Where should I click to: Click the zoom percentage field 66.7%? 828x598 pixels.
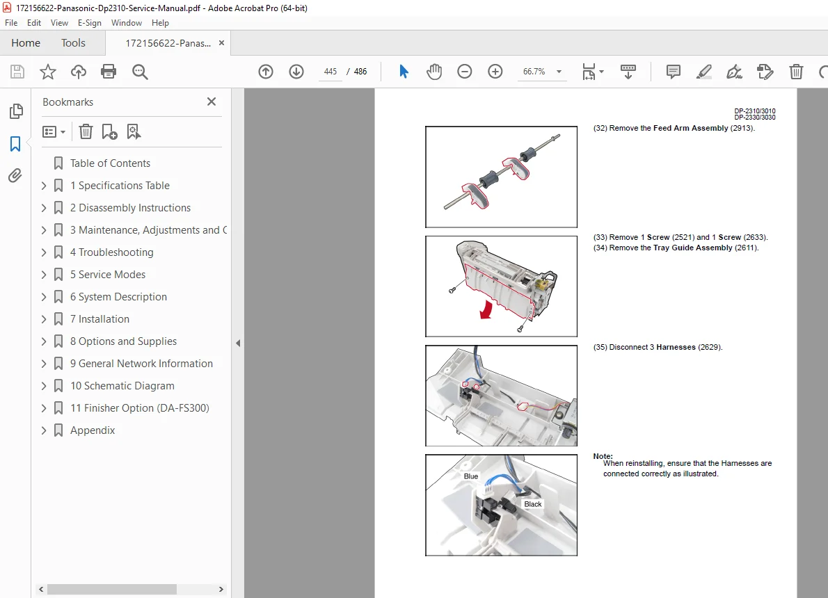(x=534, y=71)
